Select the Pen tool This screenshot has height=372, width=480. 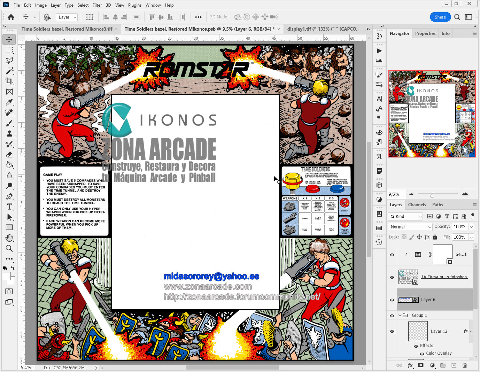[9, 196]
